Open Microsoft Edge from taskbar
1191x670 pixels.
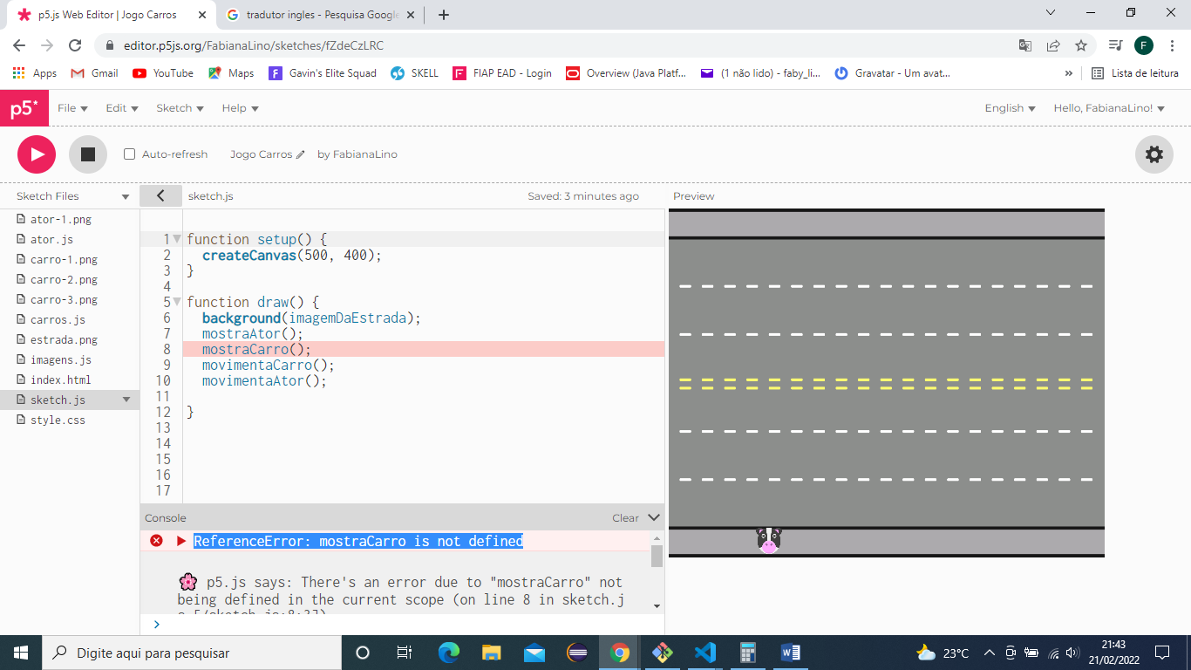pyautogui.click(x=449, y=653)
